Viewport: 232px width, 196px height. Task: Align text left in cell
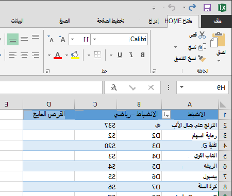click(13, 55)
